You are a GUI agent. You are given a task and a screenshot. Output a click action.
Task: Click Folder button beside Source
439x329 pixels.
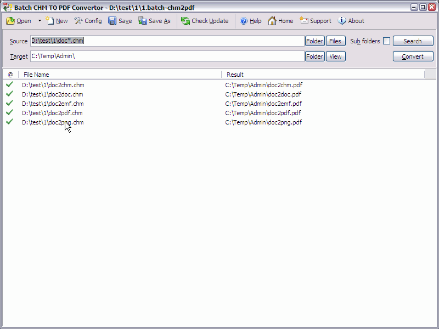pyautogui.click(x=314, y=41)
